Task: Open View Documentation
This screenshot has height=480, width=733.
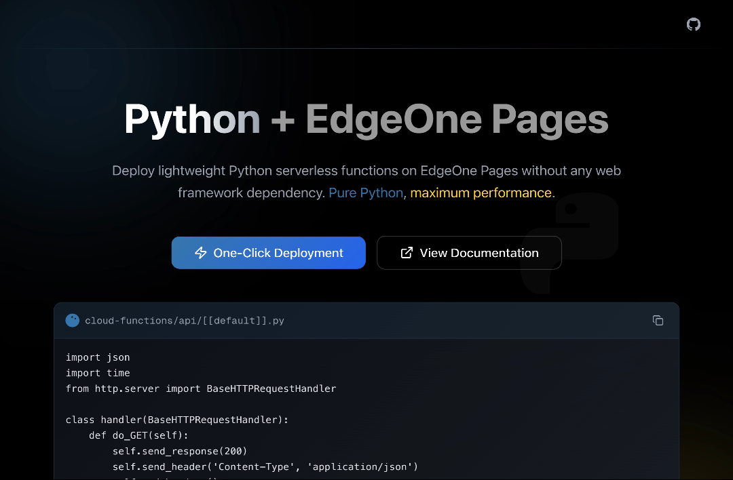Action: click(x=469, y=253)
